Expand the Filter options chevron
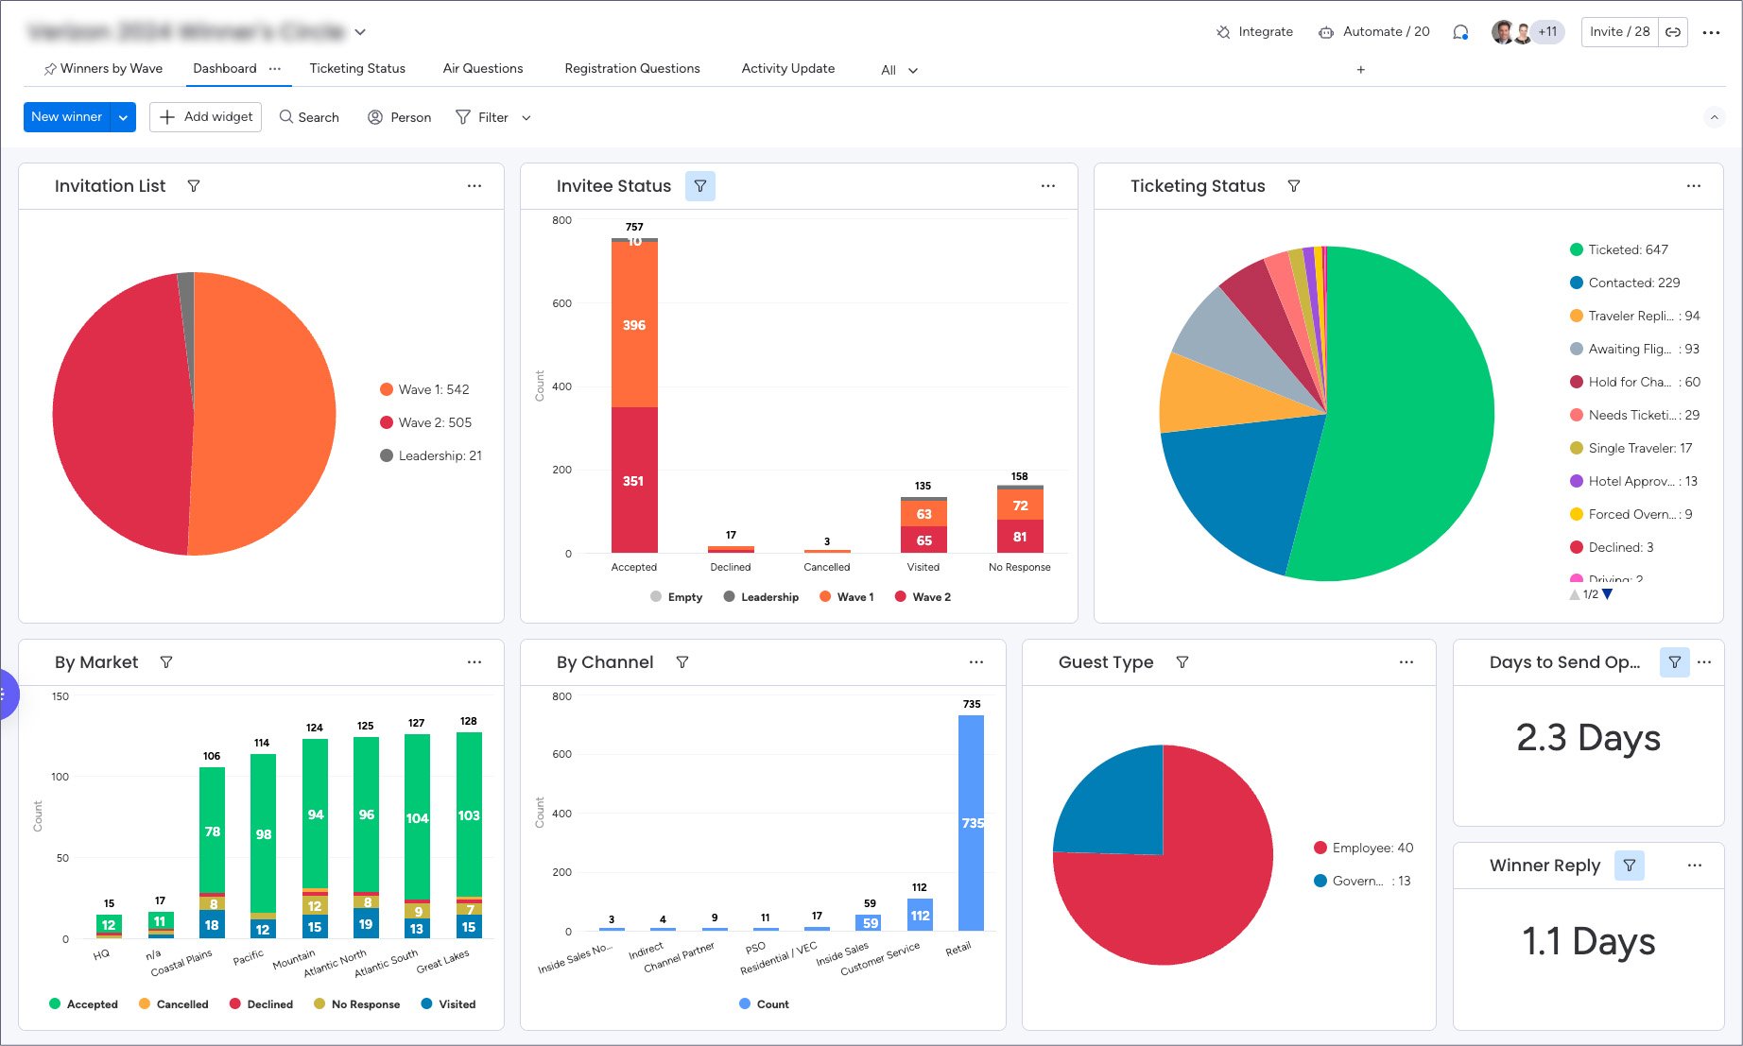Screen dimensions: 1743x1046 [x=526, y=118]
